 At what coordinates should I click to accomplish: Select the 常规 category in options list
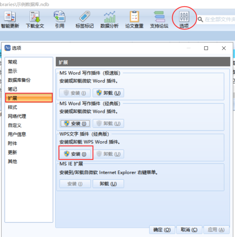[29, 62]
